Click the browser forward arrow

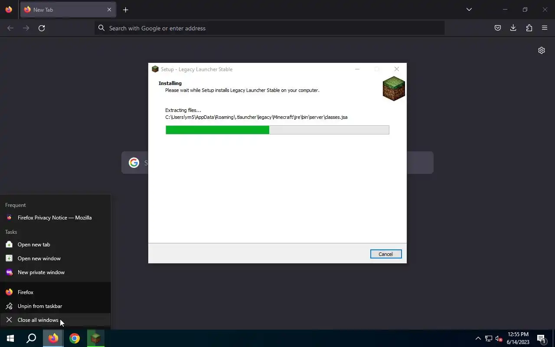pyautogui.click(x=26, y=28)
